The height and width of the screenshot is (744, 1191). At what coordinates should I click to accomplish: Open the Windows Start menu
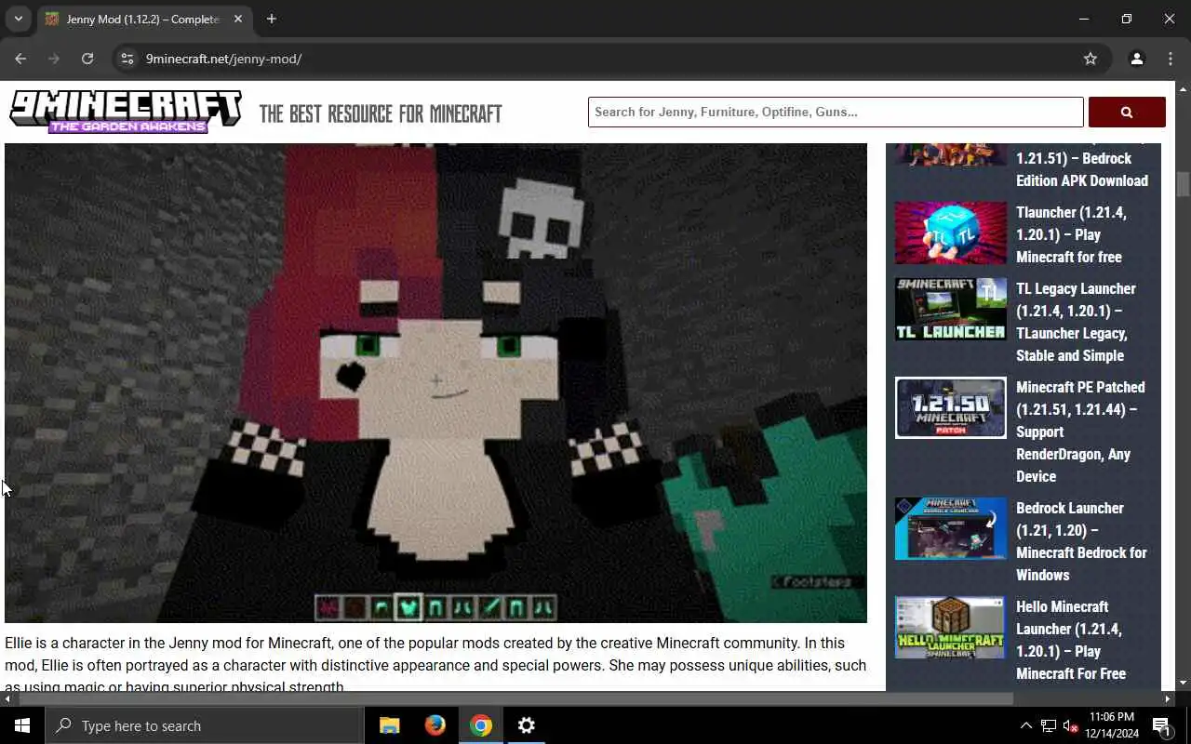point(22,725)
